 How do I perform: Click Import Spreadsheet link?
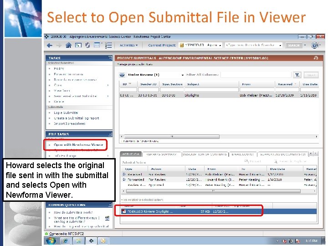point(69,123)
